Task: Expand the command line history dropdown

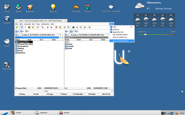Action: point(112,91)
